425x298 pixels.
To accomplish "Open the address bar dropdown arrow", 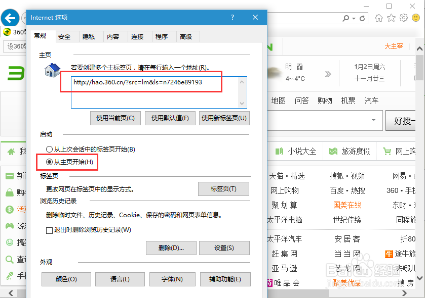I will pyautogui.click(x=354, y=19).
